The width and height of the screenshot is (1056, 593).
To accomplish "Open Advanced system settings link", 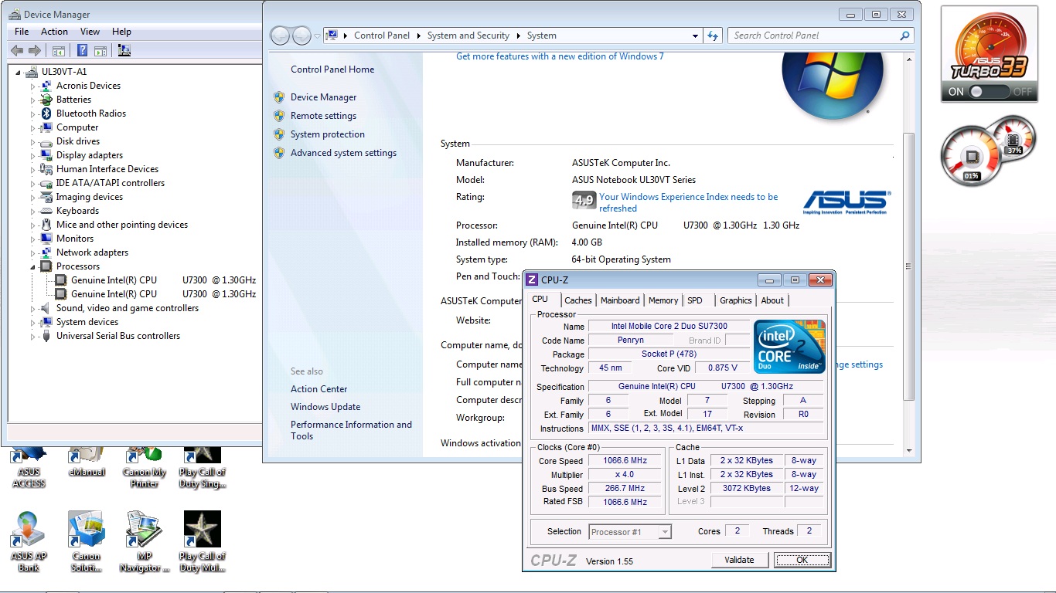I will (x=343, y=153).
